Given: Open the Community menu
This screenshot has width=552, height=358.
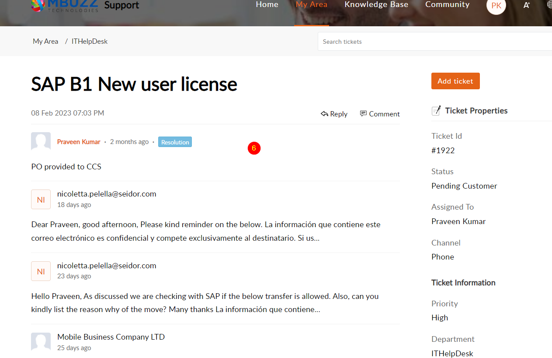Looking at the screenshot, I should point(447,4).
